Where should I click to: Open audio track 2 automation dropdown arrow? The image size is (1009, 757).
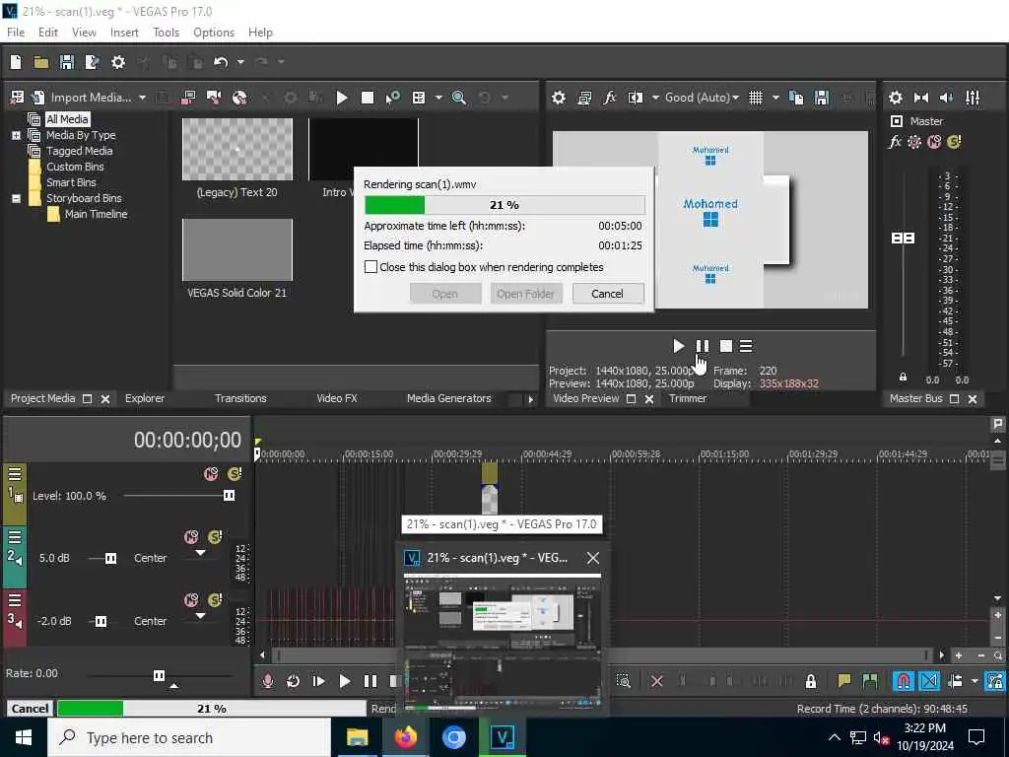pos(200,553)
